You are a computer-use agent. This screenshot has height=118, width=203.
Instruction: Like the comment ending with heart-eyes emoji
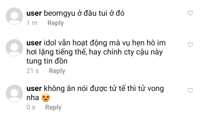[190, 90]
